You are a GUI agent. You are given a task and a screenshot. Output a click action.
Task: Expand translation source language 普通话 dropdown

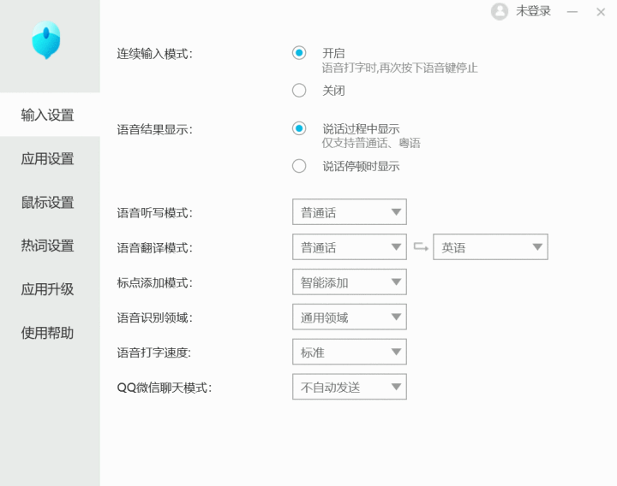click(x=349, y=247)
